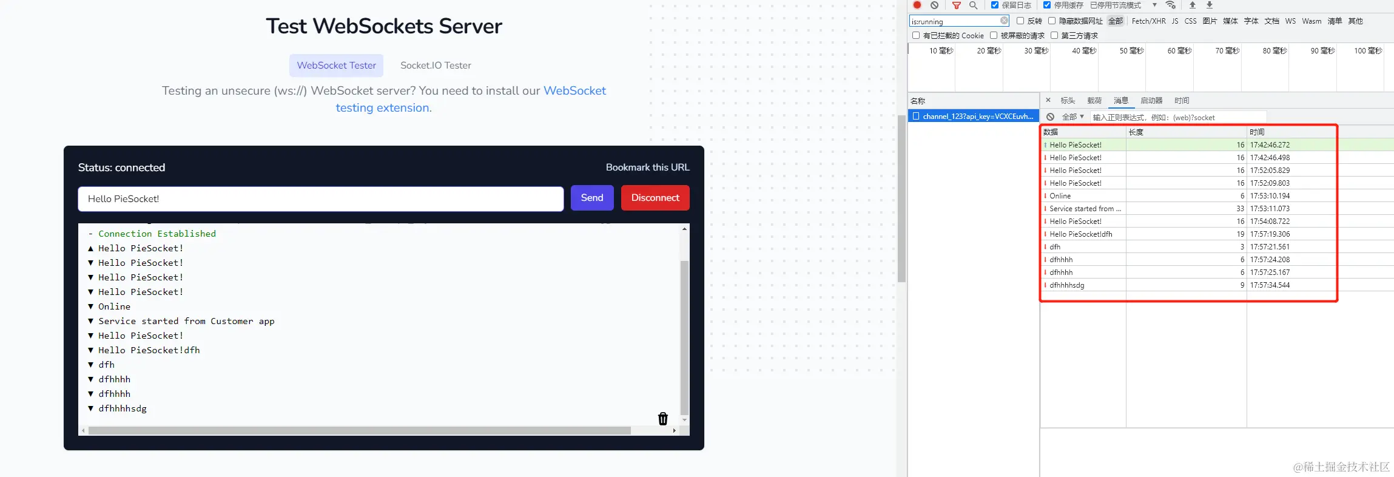
Task: Filter requests by WS type
Action: click(1290, 21)
